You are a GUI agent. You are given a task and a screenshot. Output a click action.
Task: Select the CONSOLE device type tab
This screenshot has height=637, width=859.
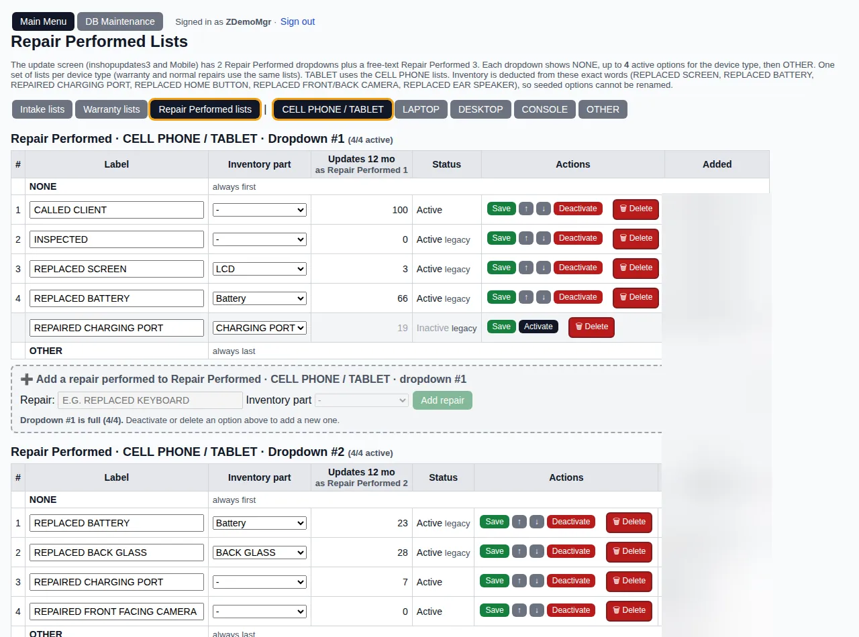coord(544,109)
